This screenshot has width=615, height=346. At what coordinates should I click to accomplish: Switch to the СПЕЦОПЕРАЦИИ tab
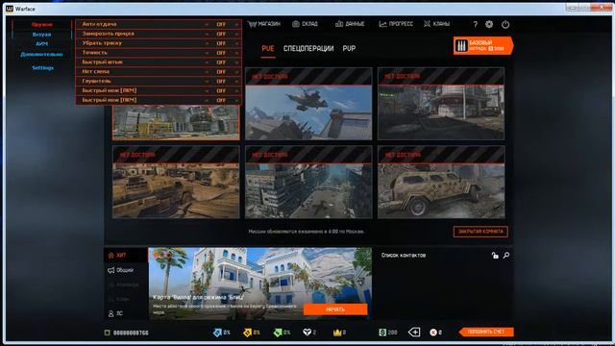click(308, 49)
